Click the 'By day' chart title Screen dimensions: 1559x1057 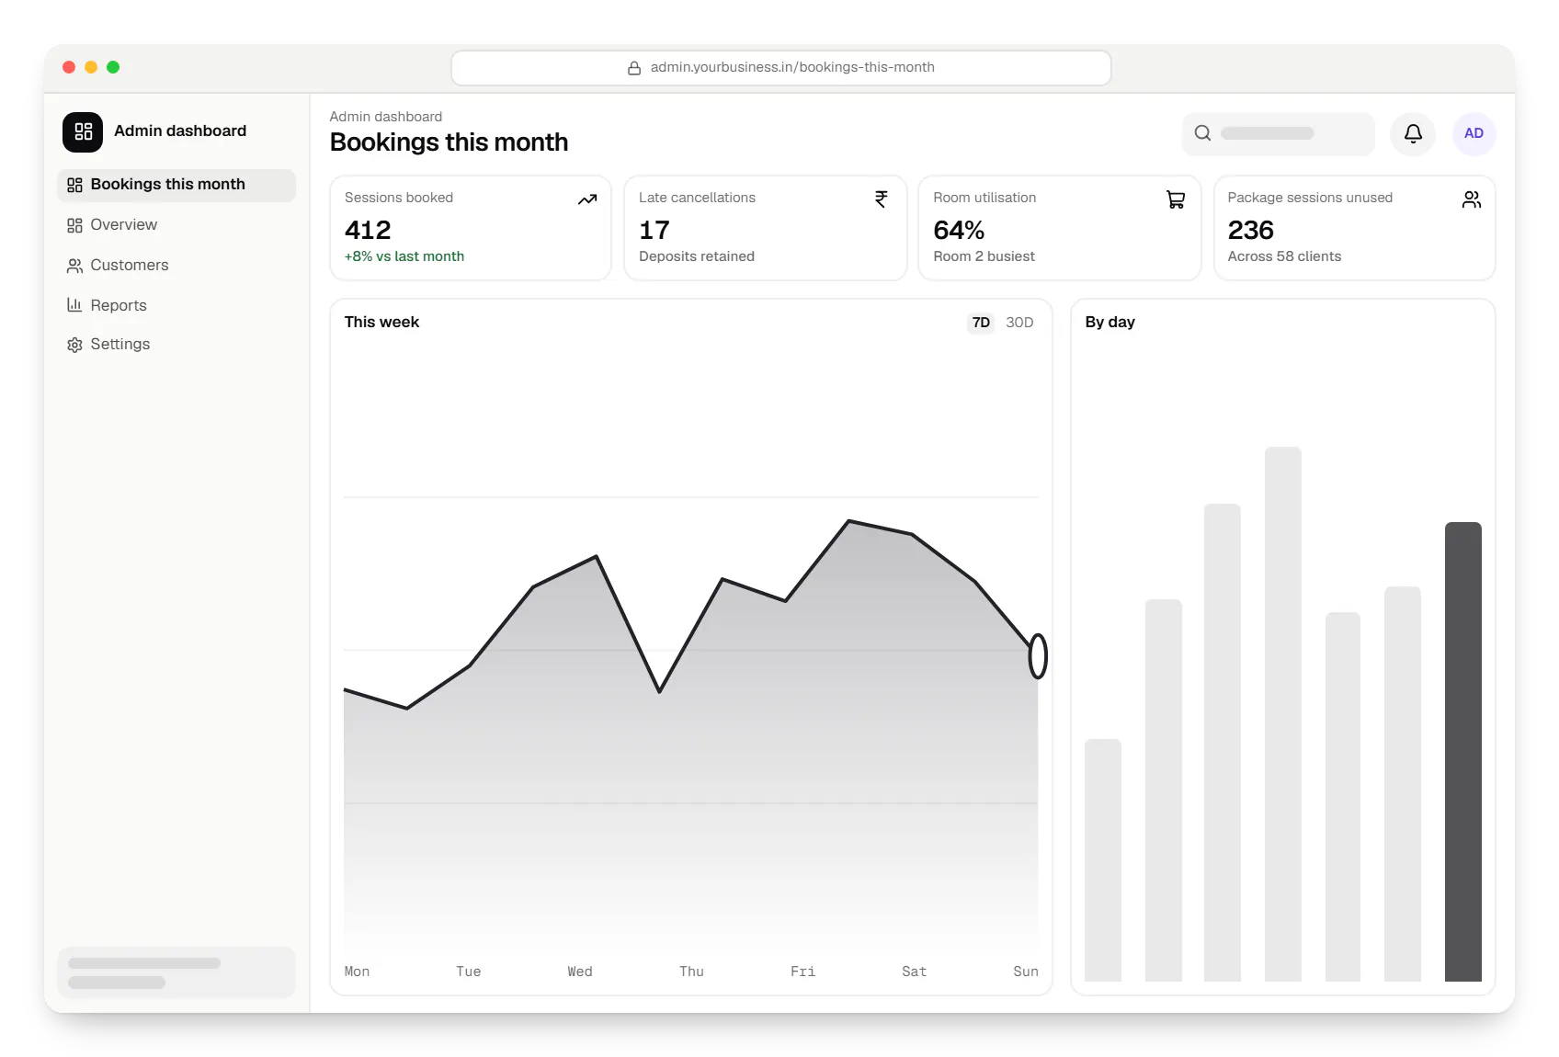click(1110, 323)
